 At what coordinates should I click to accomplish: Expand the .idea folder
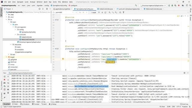[x=7, y=14]
